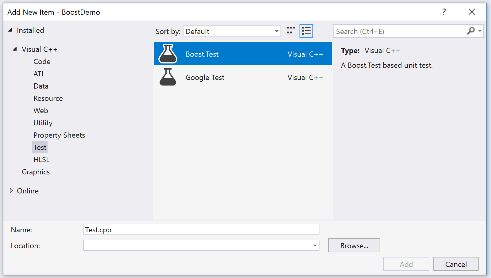
Task: Click the Name input field
Action: click(x=201, y=229)
